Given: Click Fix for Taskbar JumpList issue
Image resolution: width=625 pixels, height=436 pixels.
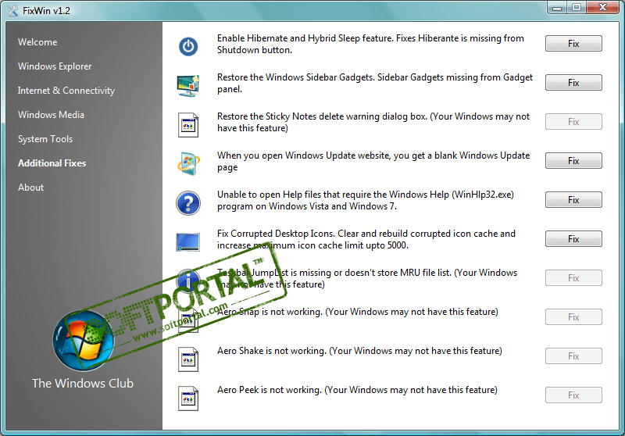Looking at the screenshot, I should coord(573,278).
